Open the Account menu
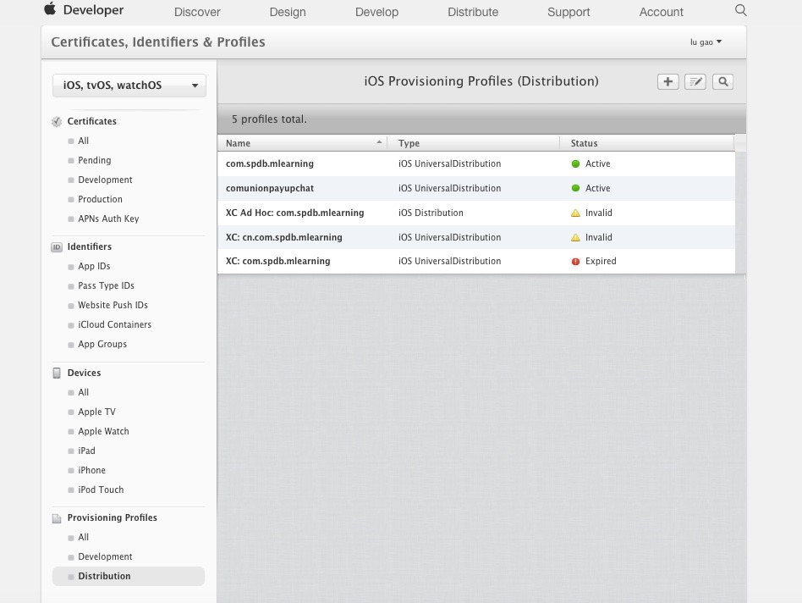Image resolution: width=802 pixels, height=603 pixels. pos(661,12)
